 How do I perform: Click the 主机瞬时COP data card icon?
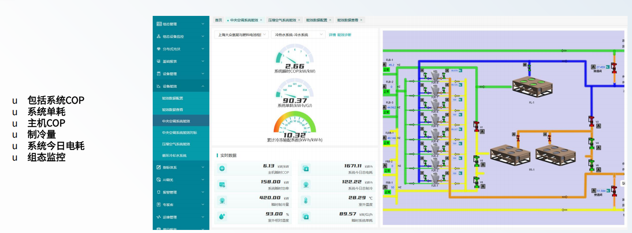click(x=222, y=169)
